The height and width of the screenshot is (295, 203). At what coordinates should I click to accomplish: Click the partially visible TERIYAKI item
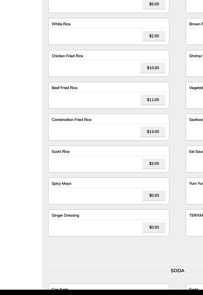coord(196,216)
